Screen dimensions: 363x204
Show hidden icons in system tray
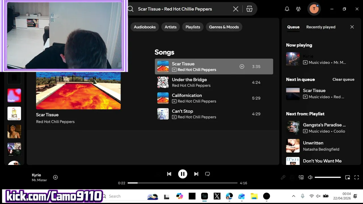294,196
